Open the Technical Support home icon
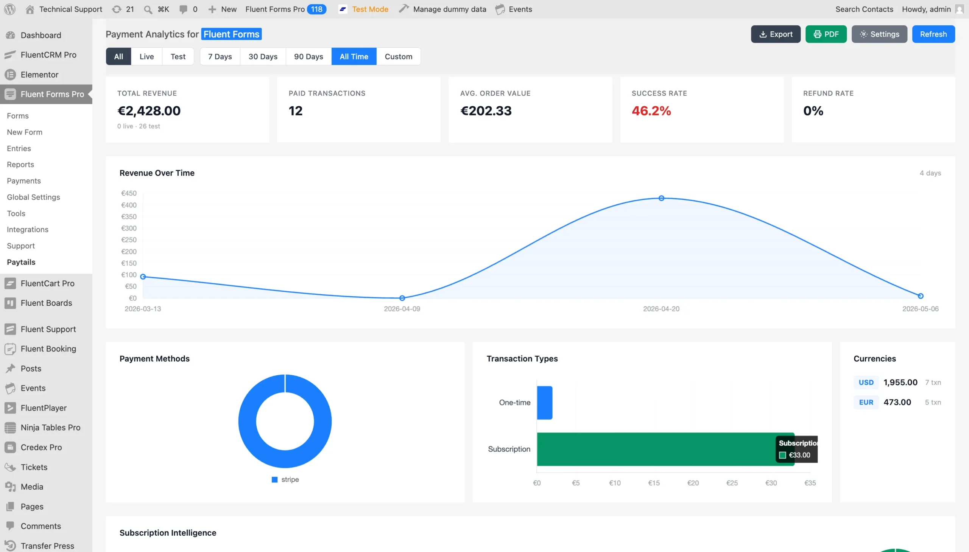 [30, 9]
